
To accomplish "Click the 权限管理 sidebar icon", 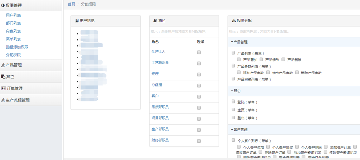I will pos(3,6).
